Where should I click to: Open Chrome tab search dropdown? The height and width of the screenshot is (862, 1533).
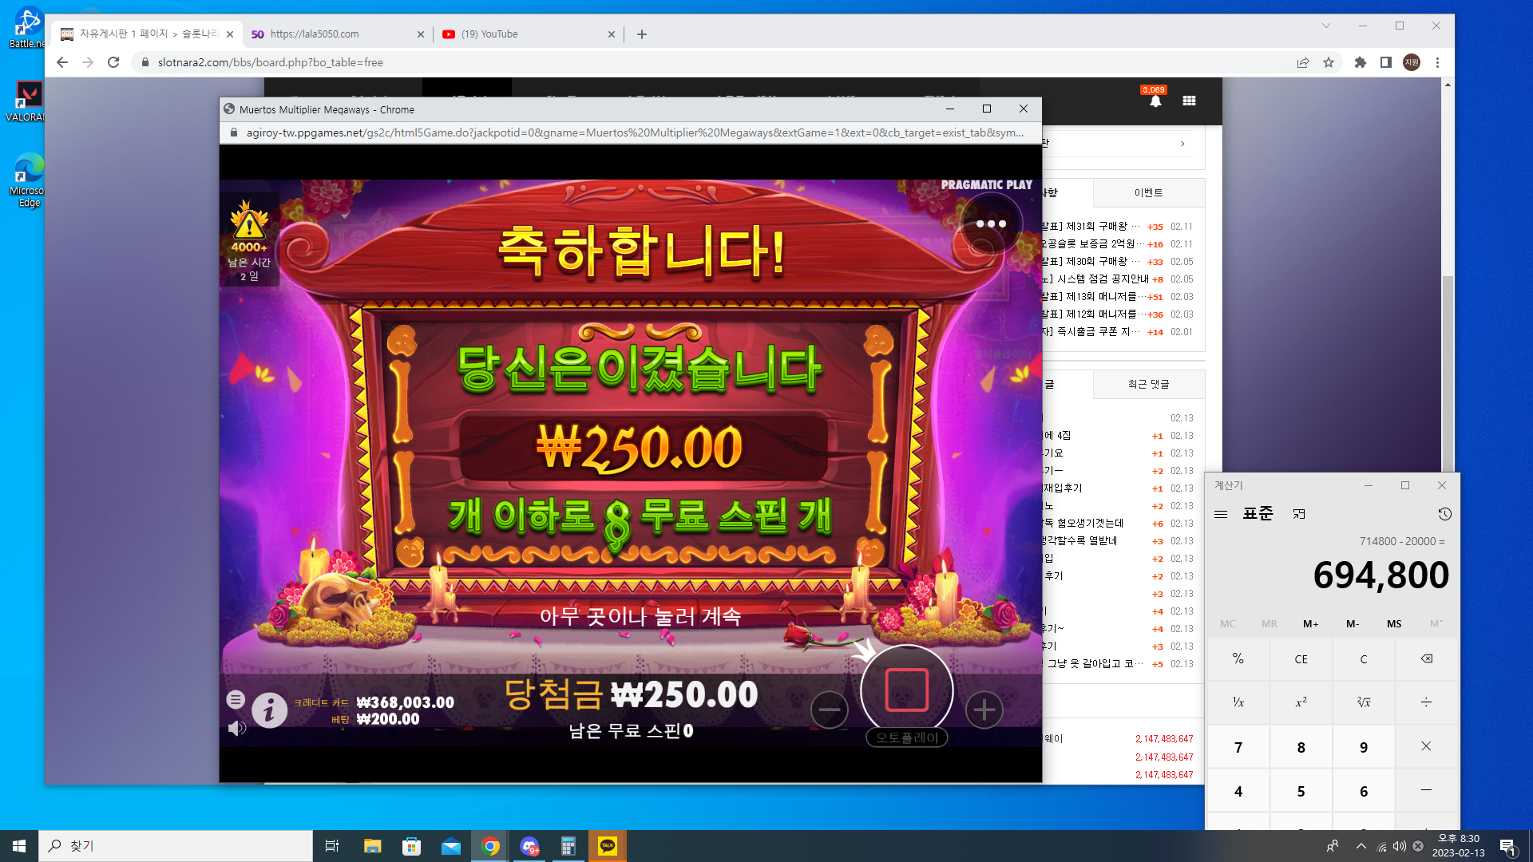pyautogui.click(x=1326, y=26)
